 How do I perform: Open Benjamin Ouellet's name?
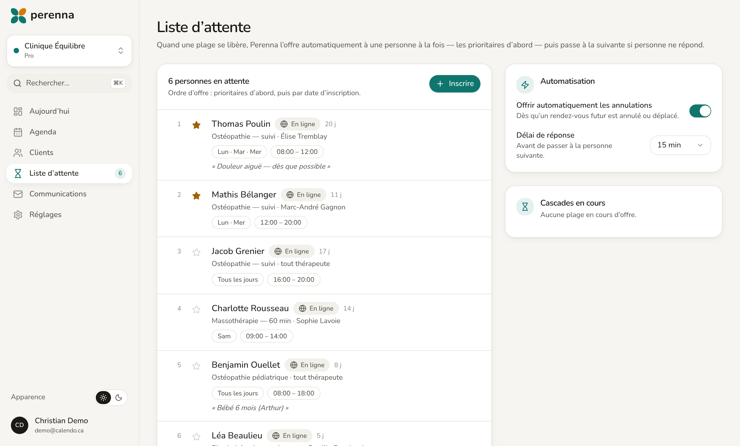coord(246,365)
